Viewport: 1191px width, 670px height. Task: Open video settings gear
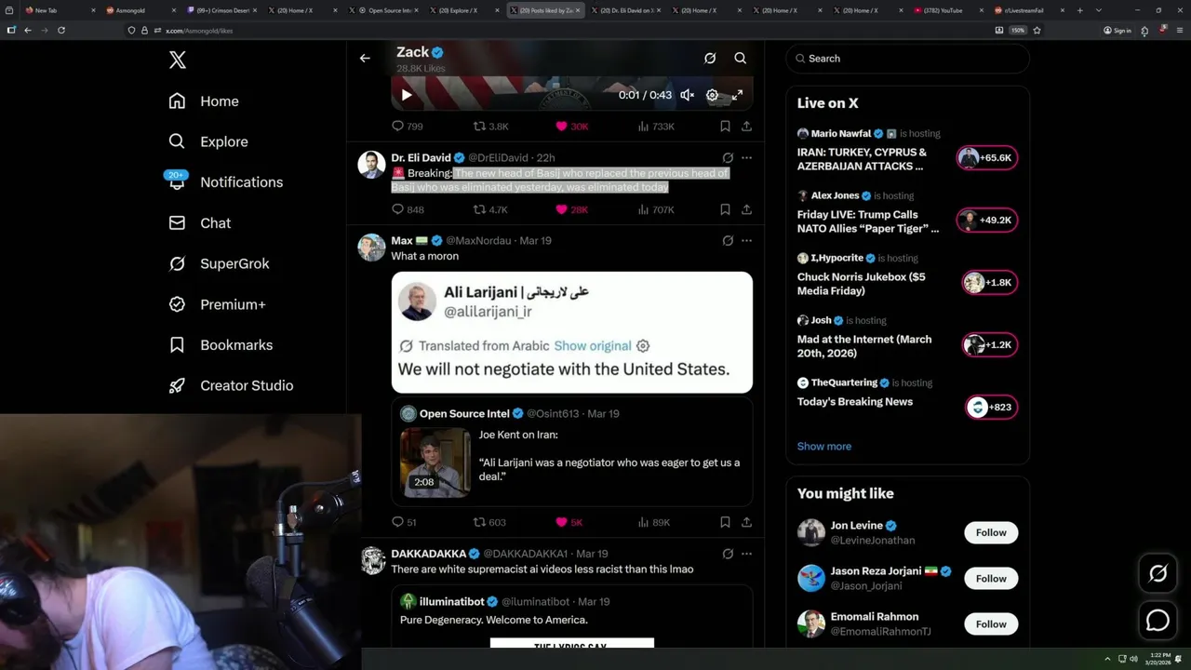712,95
